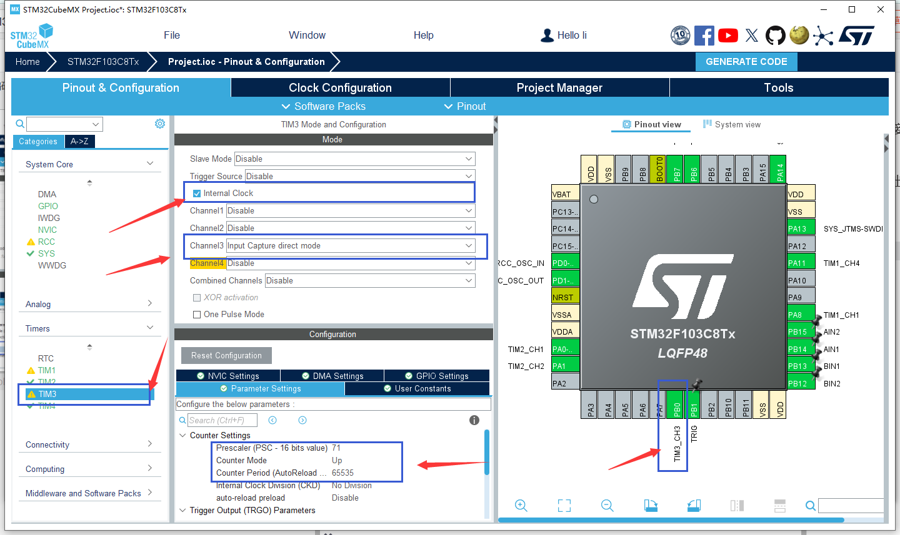This screenshot has height=535, width=900.
Task: Open the Software Packs dropdown menu
Action: [324, 107]
